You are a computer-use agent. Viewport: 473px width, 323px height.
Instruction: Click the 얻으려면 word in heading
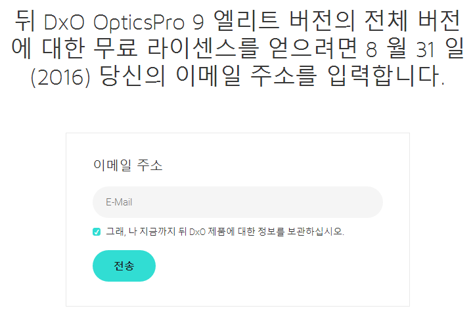(313, 49)
